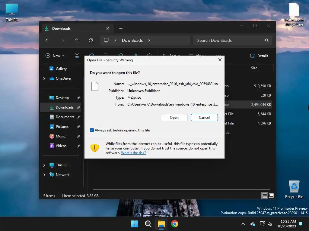The height and width of the screenshot is (231, 309).
Task: Sort by the Size column header
Action: [254, 68]
